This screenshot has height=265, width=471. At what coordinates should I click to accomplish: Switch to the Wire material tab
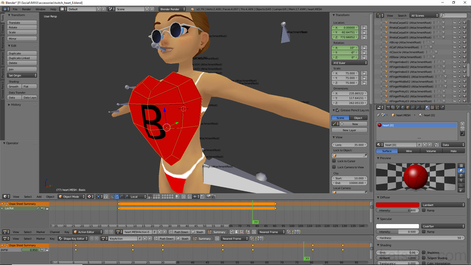[x=409, y=151]
